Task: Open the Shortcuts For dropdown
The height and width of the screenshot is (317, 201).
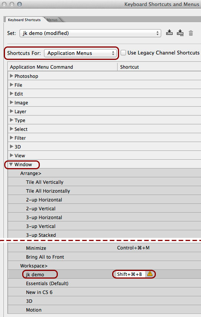Action: 80,53
